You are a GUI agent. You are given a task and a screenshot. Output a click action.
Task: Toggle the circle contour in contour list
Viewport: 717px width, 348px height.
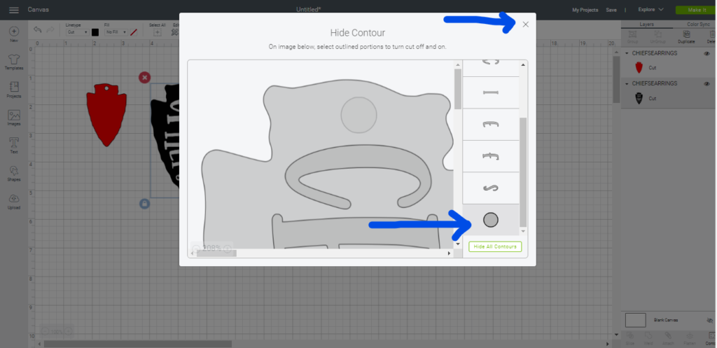point(491,220)
